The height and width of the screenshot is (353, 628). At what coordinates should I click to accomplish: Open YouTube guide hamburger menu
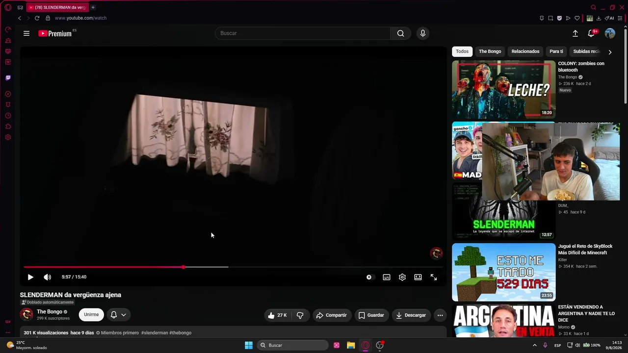coord(26,33)
